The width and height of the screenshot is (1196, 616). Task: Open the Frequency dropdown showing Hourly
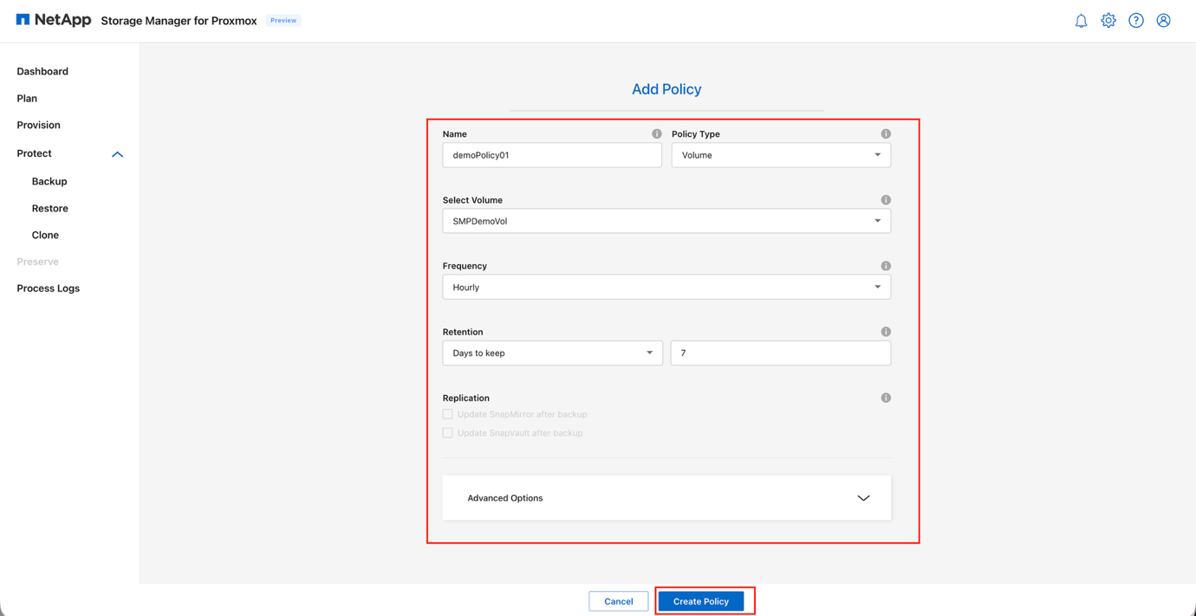click(666, 287)
